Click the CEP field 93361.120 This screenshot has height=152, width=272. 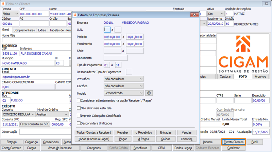[x=11, y=54]
